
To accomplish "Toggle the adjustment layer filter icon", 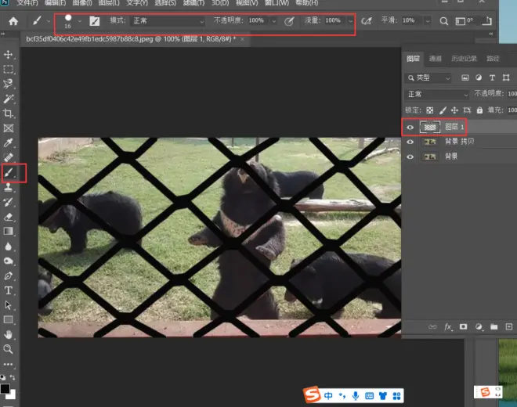I will tap(479, 77).
